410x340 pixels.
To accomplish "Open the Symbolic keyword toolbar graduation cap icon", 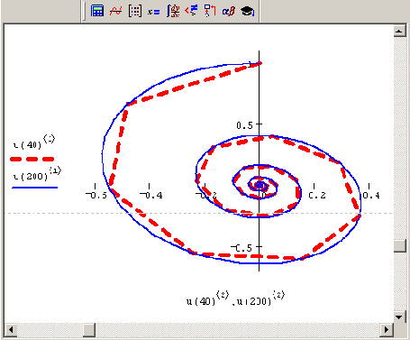I will pos(248,11).
